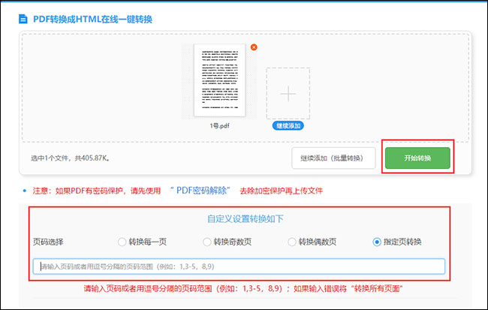Click the 页码选择 label
This screenshot has height=310, width=488.
pos(48,242)
